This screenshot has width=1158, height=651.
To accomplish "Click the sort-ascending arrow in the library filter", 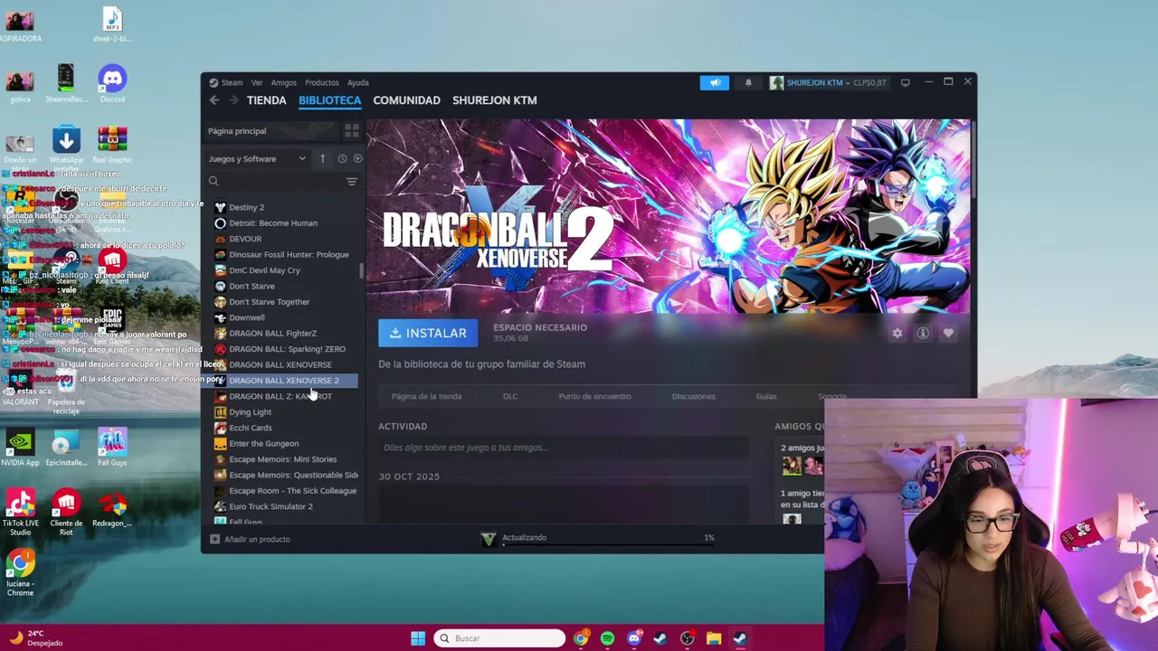I will (322, 159).
